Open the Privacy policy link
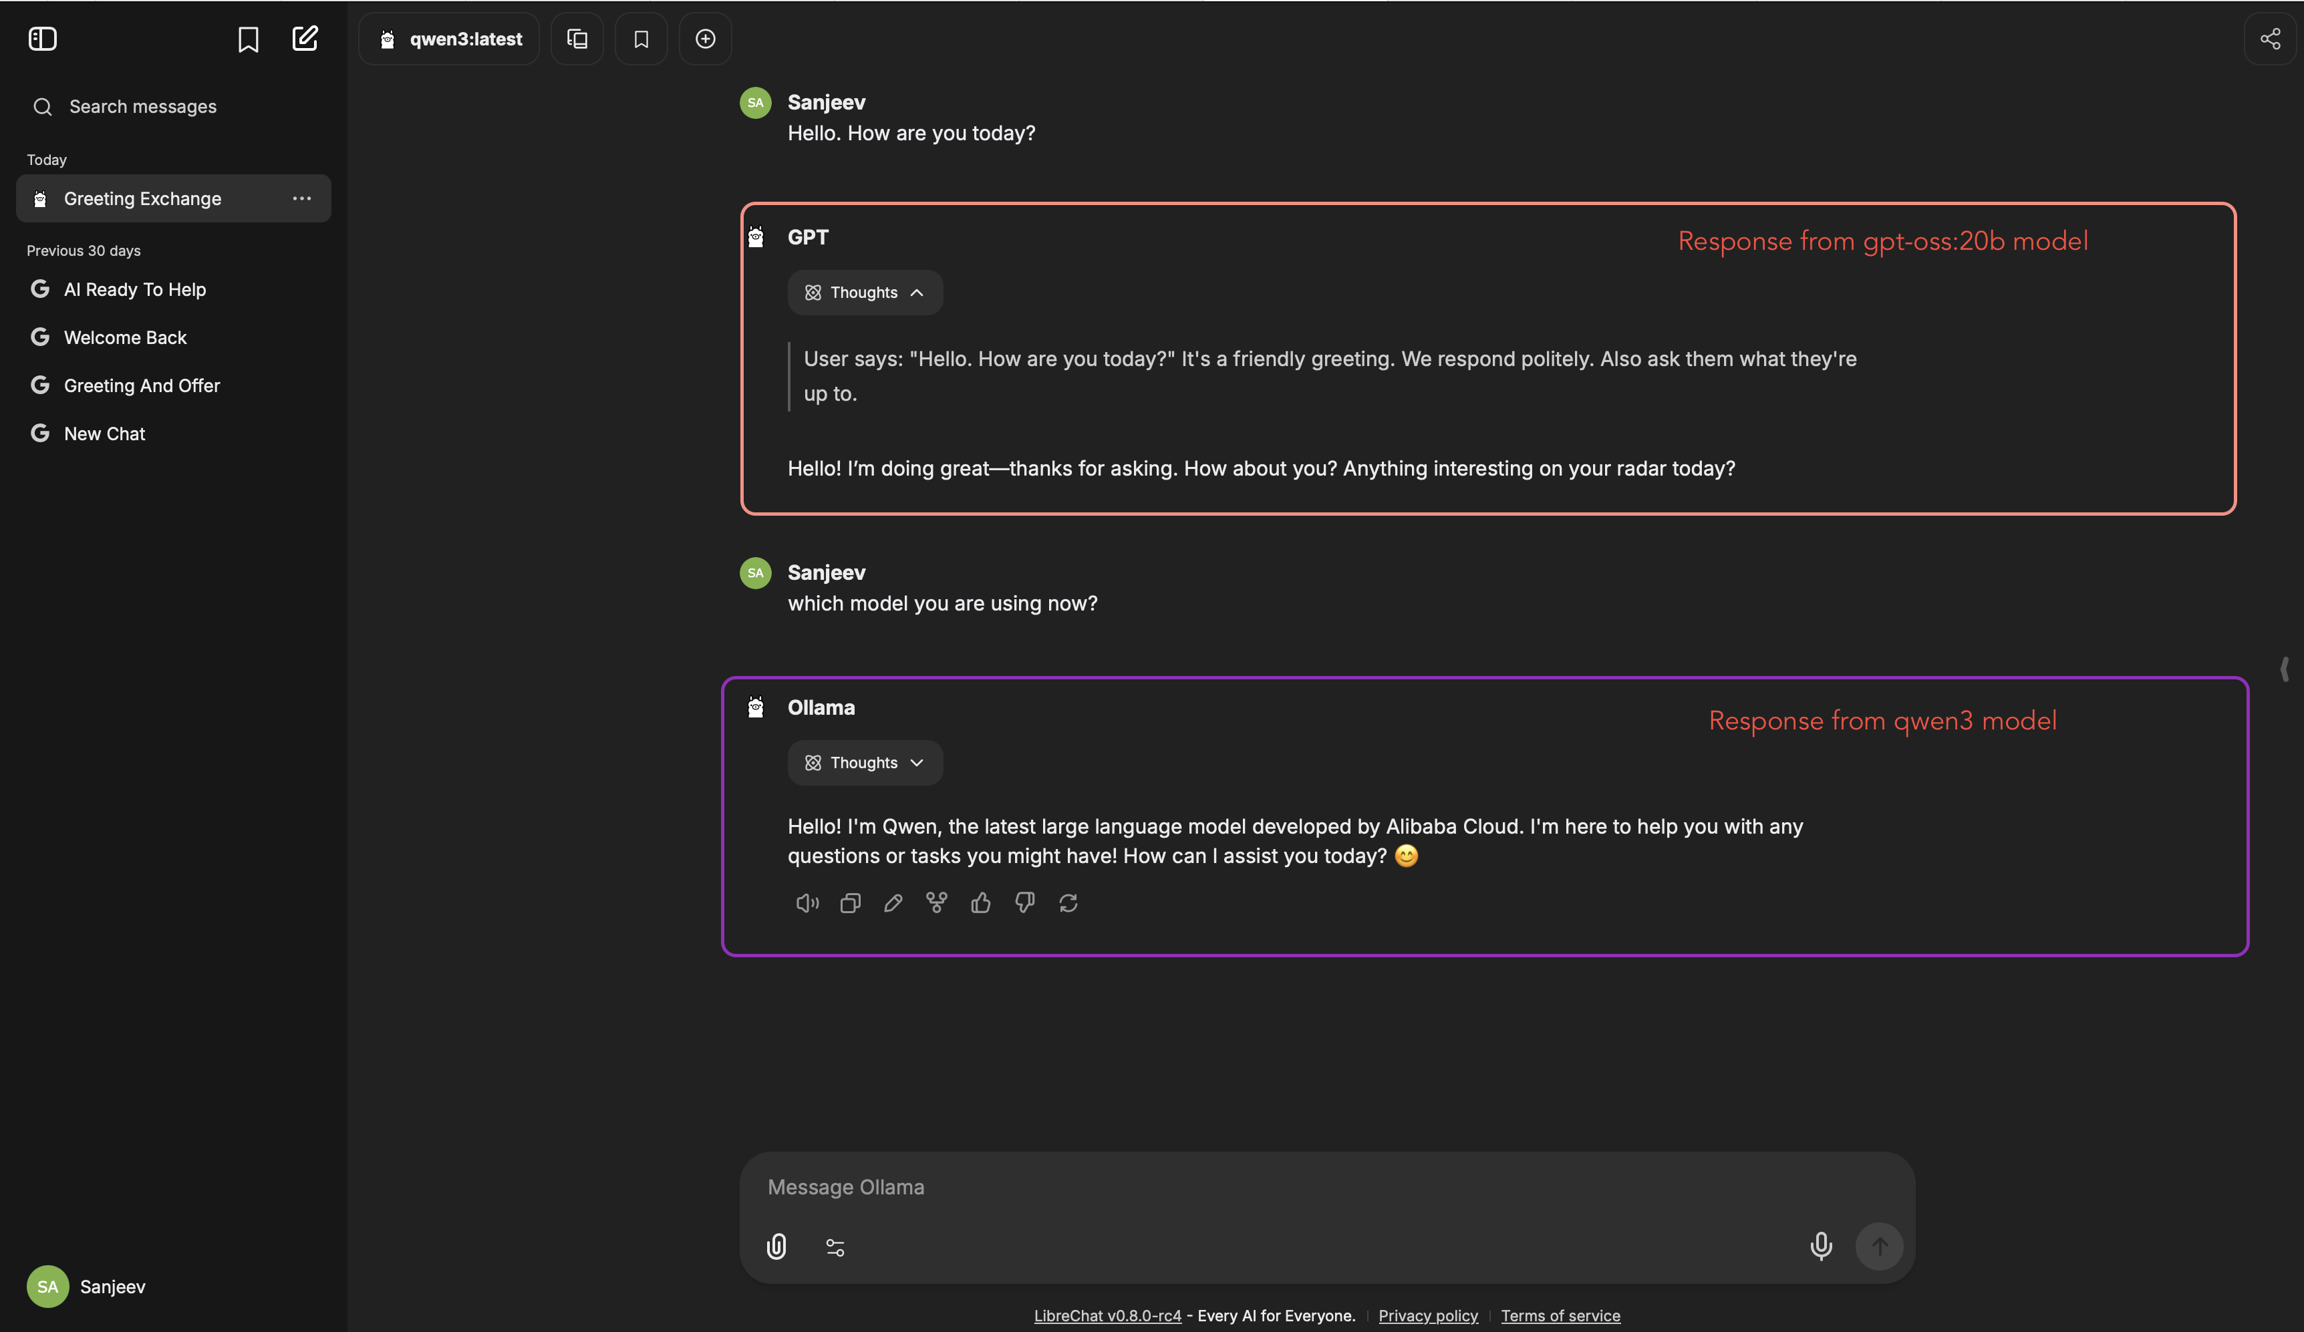This screenshot has width=2304, height=1332. click(1428, 1315)
